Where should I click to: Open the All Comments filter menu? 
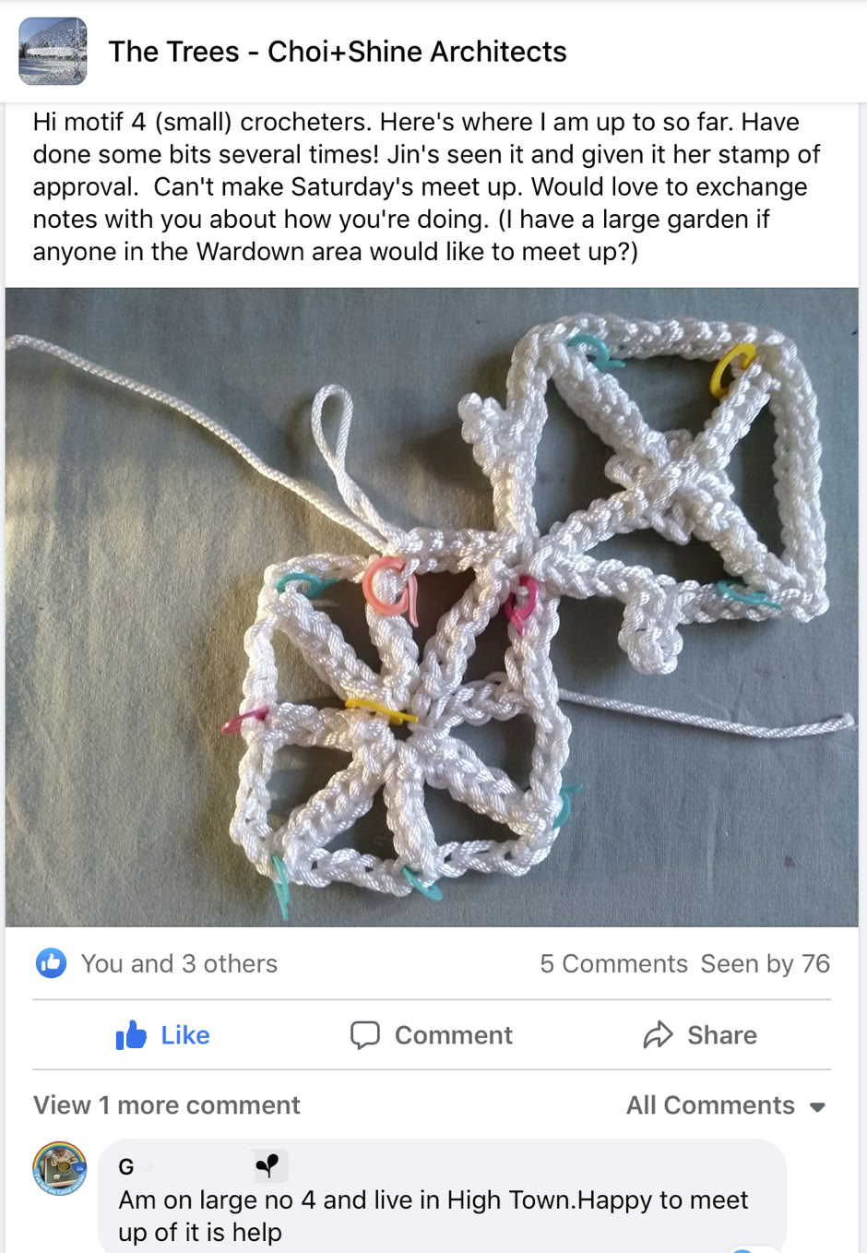click(x=726, y=1105)
